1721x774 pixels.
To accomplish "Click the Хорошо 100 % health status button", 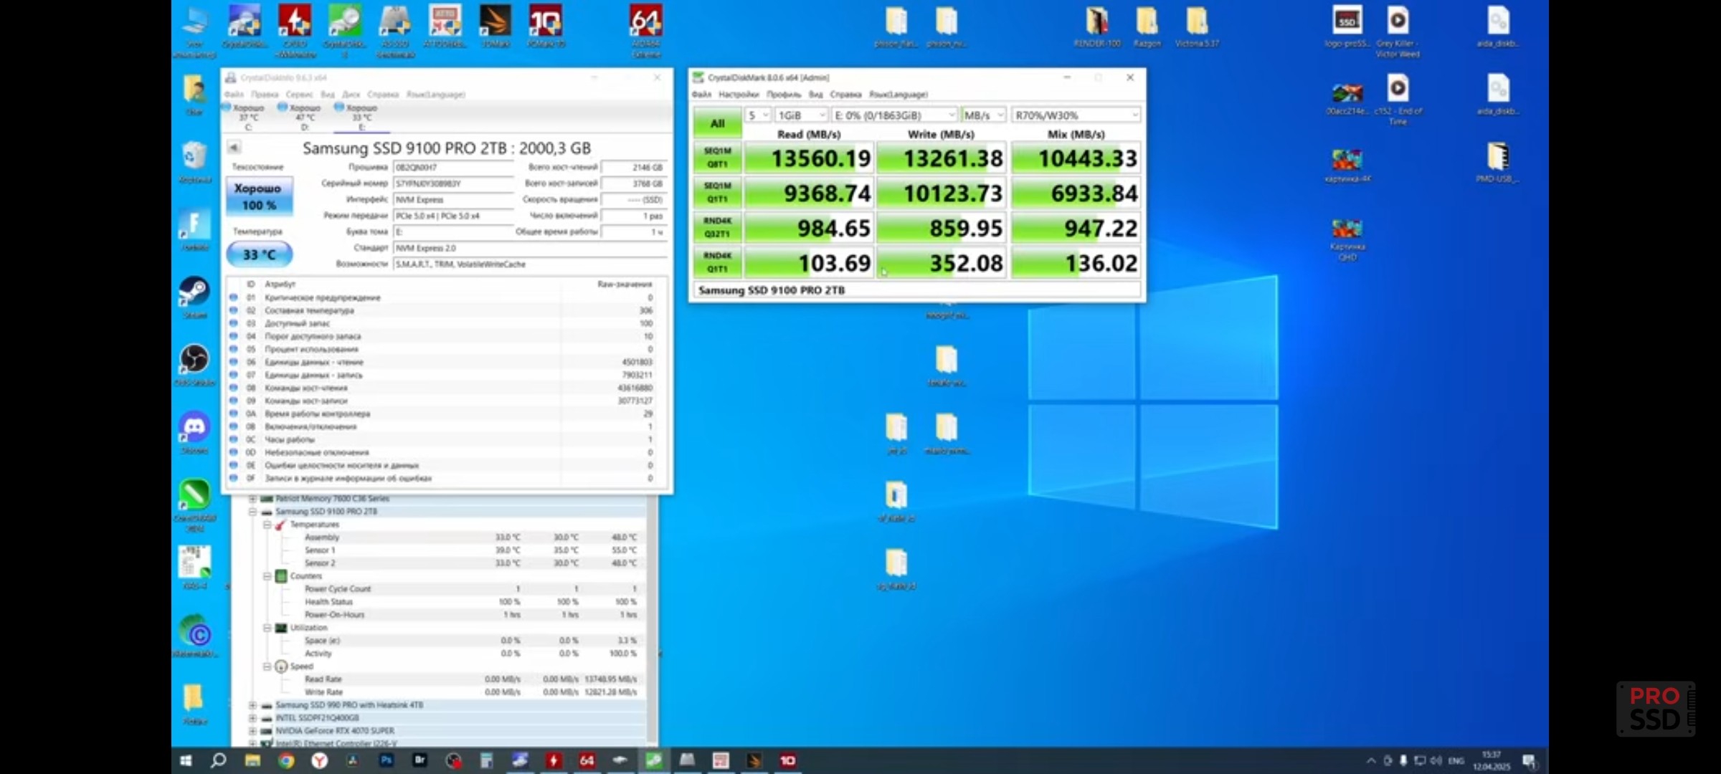I will coord(259,196).
